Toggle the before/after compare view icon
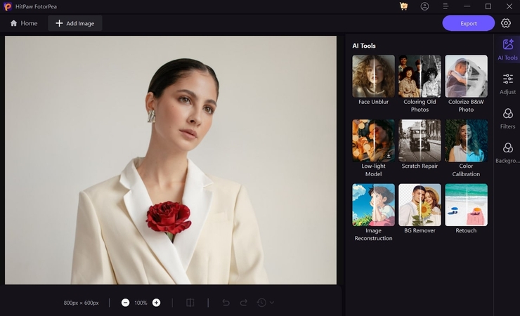Image resolution: width=520 pixels, height=316 pixels. coord(190,303)
